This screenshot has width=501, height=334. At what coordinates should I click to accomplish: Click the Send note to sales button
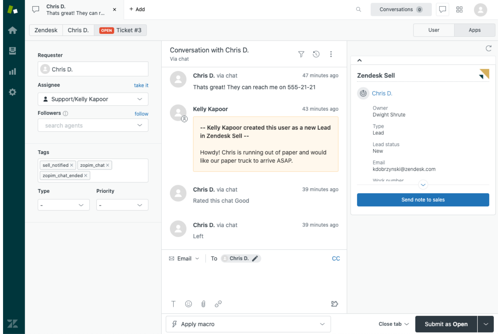click(423, 200)
